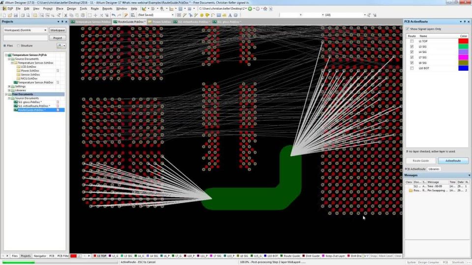This screenshot has height=265, width=472.
Task: Click the Print document icon
Action: tap(23, 15)
